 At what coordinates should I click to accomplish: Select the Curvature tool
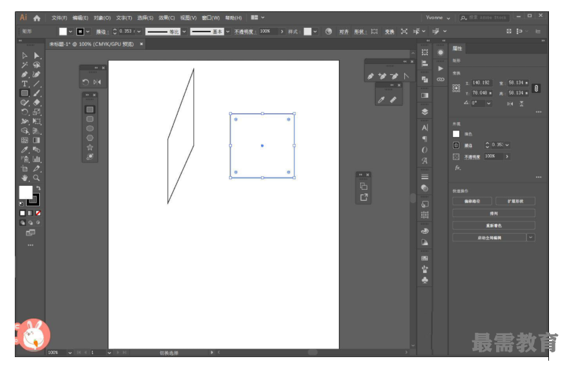point(37,75)
